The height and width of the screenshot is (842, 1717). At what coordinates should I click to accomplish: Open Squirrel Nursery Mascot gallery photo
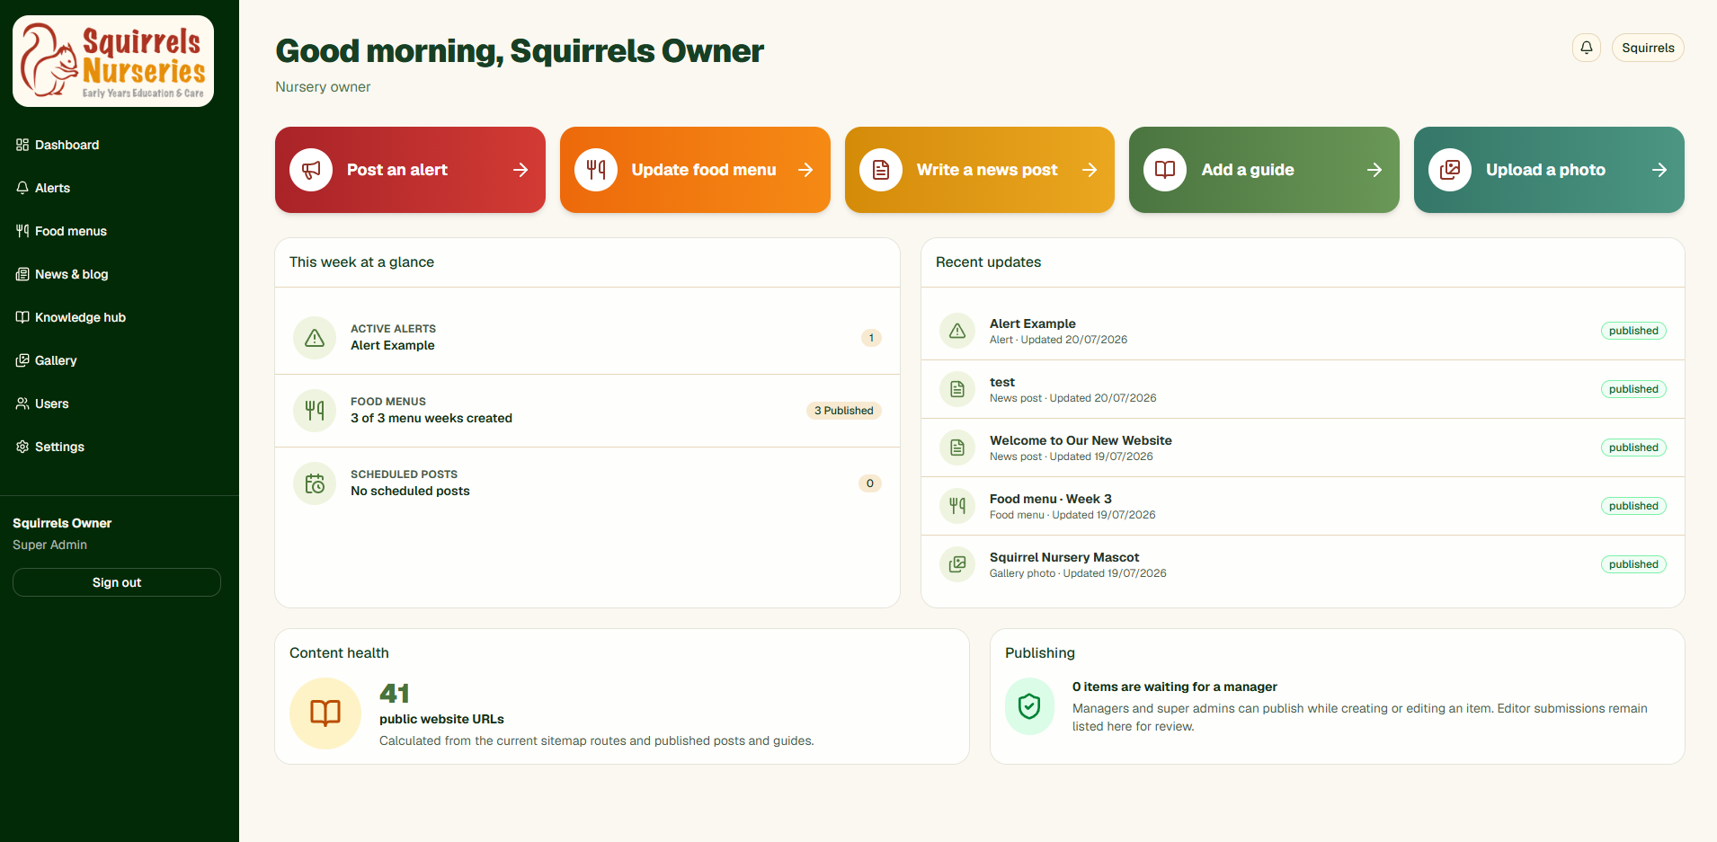1303,564
